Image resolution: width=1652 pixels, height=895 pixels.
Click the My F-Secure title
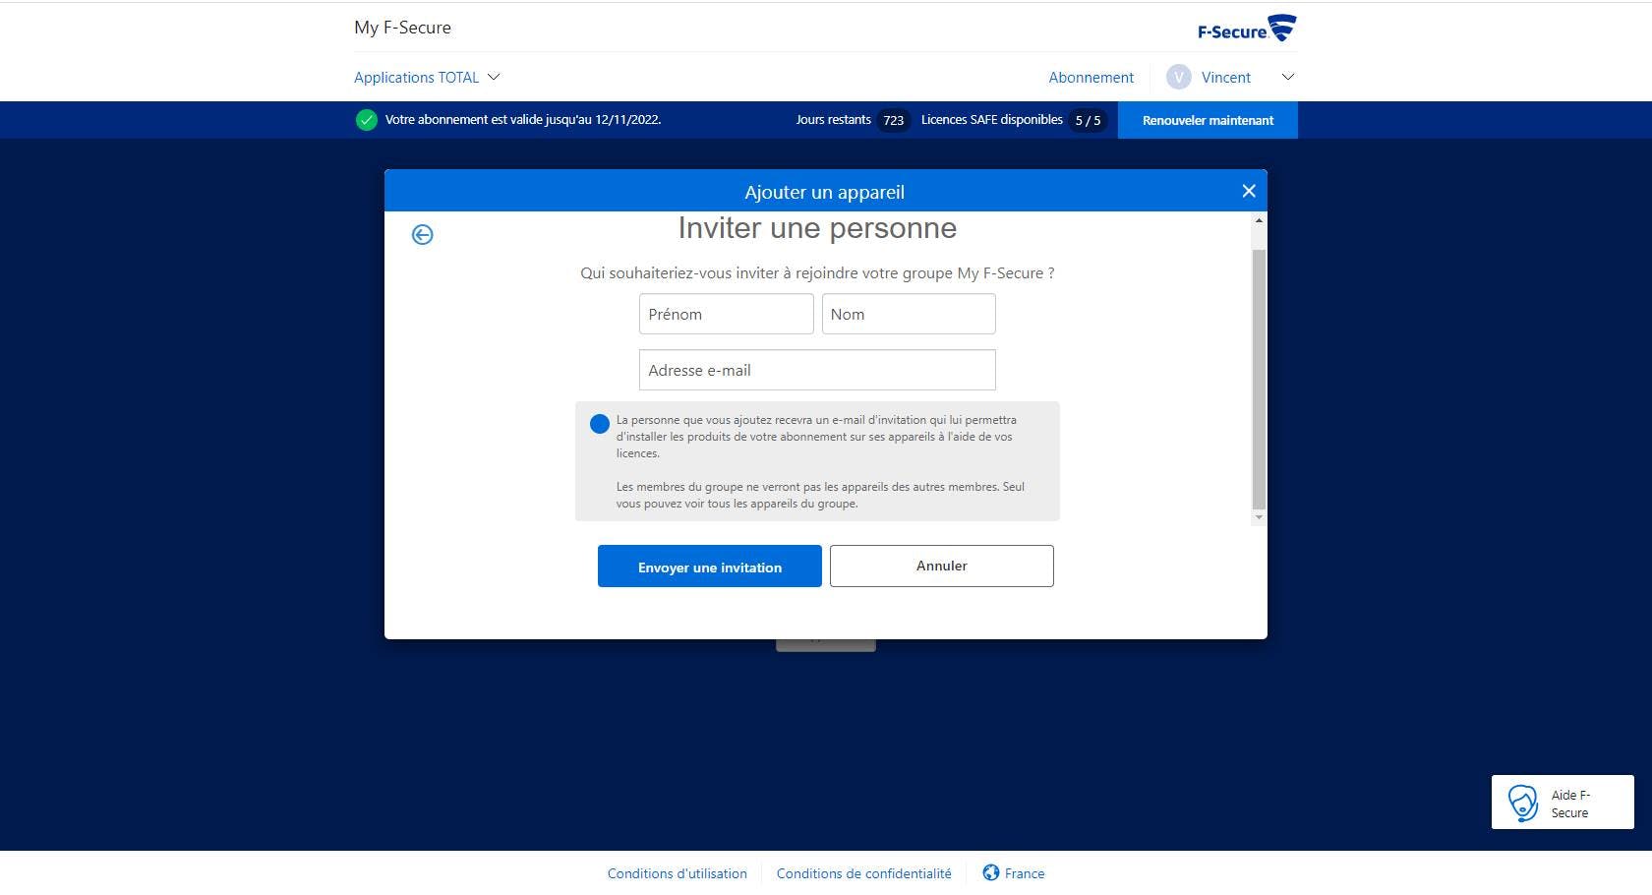click(402, 28)
